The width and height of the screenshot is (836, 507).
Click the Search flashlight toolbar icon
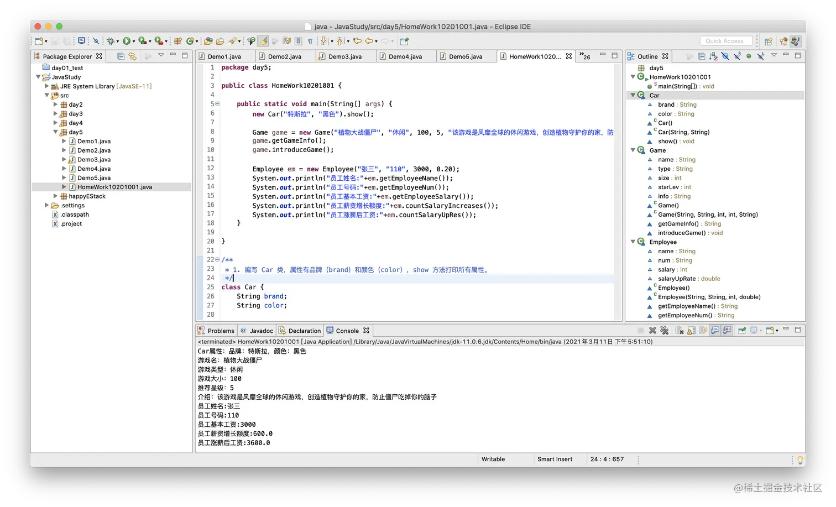tap(232, 41)
